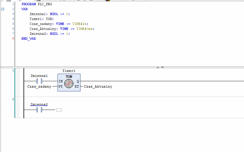This screenshot has height=152, width=244.
Task: Collapse the VAR block fold marker
Action: pyautogui.click(x=3, y=9)
